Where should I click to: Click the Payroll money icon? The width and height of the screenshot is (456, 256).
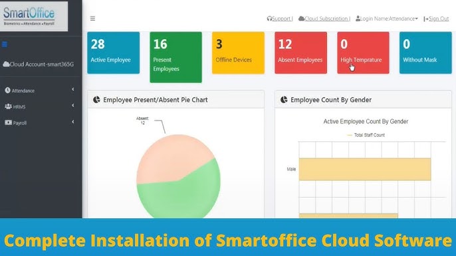click(x=8, y=123)
